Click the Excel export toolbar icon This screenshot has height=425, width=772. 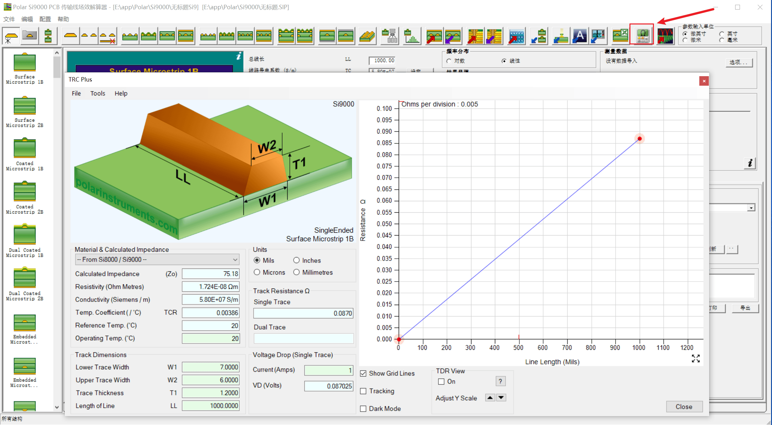click(x=620, y=35)
